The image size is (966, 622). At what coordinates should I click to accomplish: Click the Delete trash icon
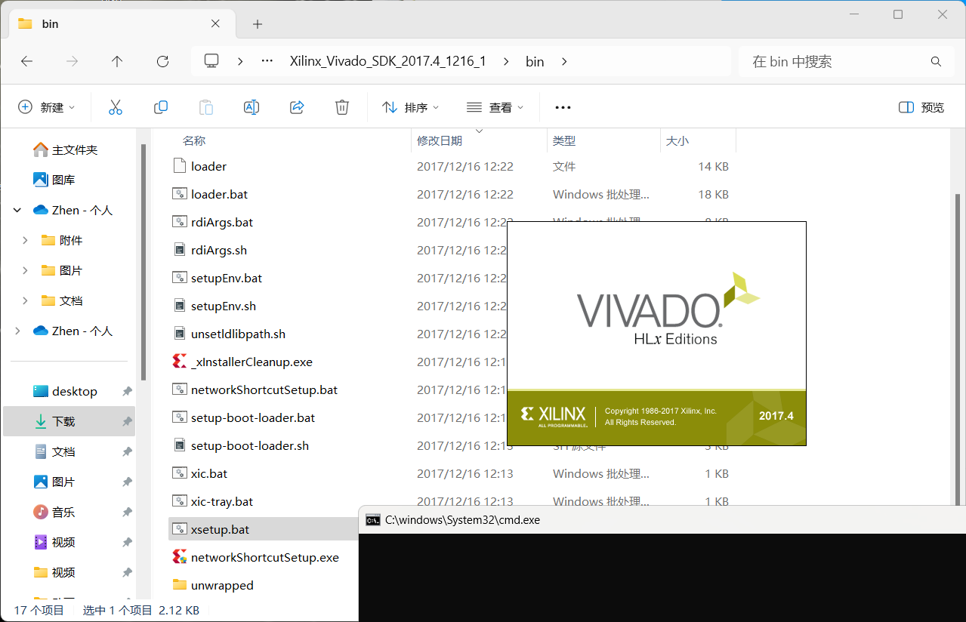(x=342, y=107)
